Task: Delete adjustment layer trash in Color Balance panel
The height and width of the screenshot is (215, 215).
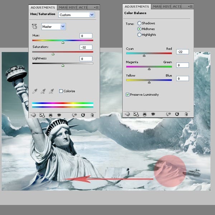Action: (x=186, y=114)
